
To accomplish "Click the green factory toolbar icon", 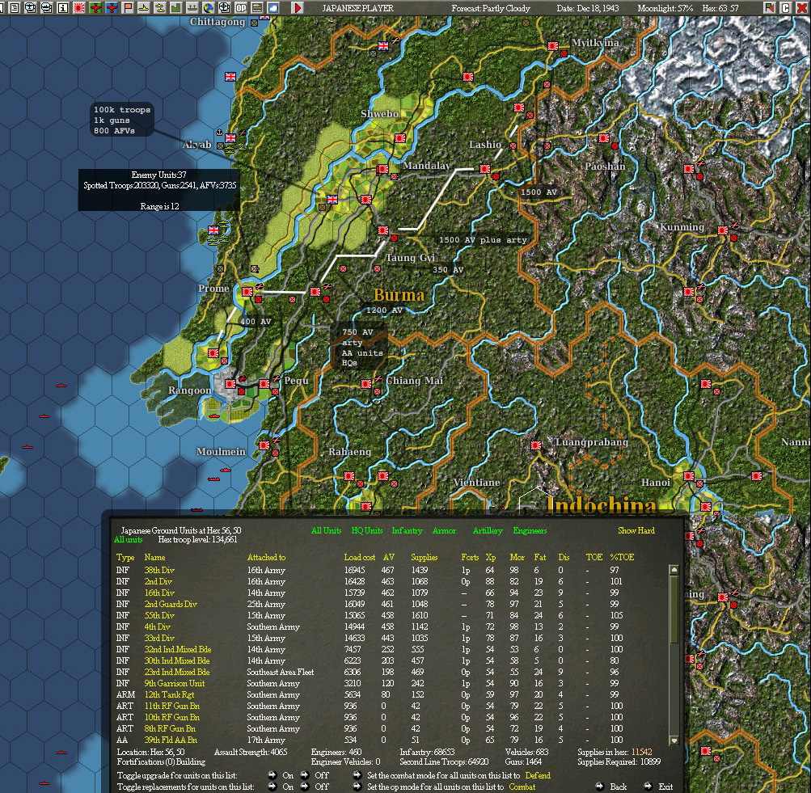I will (175, 8).
